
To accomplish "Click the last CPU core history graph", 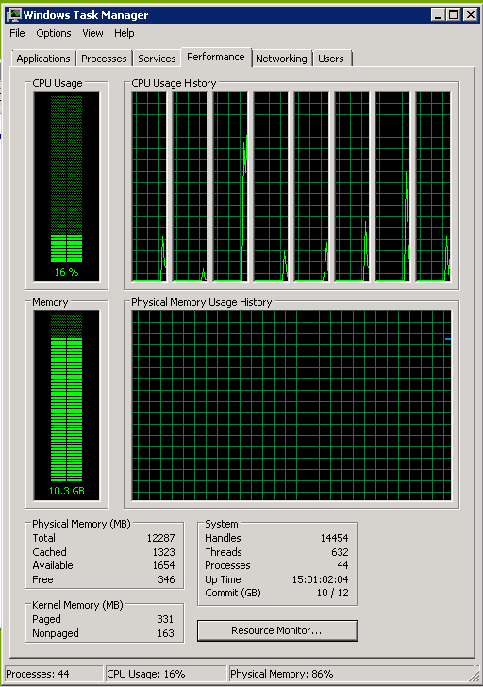I will coord(433,187).
